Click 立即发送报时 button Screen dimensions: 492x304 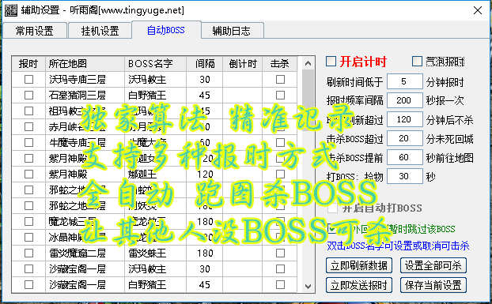click(359, 285)
